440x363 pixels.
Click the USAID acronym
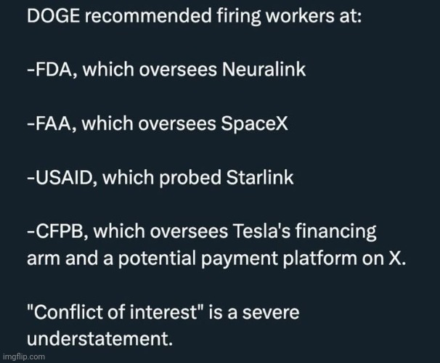coord(62,178)
